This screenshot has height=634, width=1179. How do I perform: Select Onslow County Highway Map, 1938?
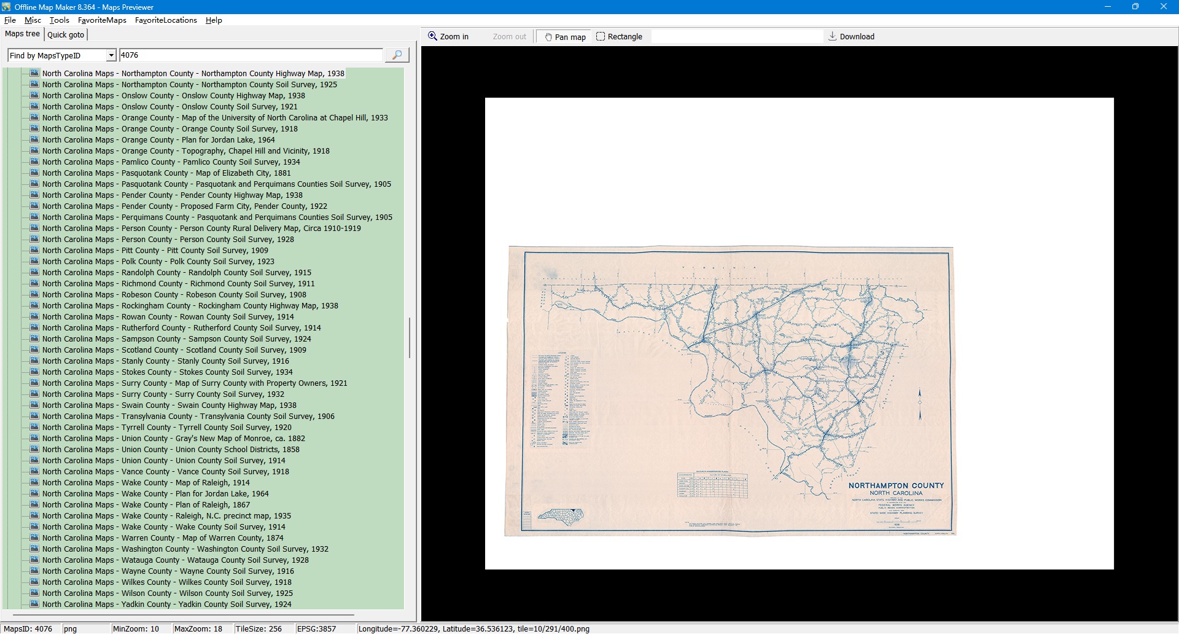click(173, 96)
